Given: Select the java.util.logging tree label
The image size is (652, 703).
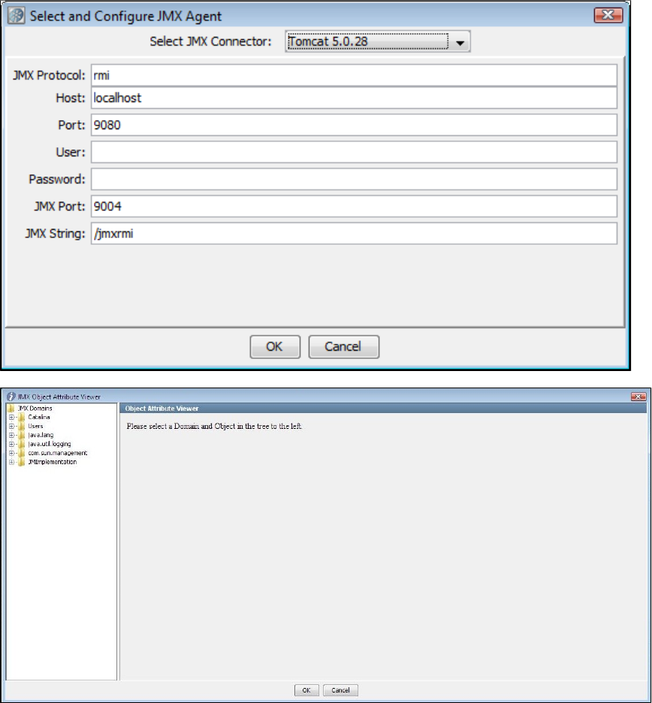Looking at the screenshot, I should click(x=50, y=444).
